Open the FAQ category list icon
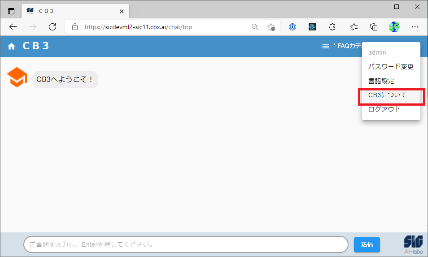The image size is (428, 257). (x=325, y=46)
